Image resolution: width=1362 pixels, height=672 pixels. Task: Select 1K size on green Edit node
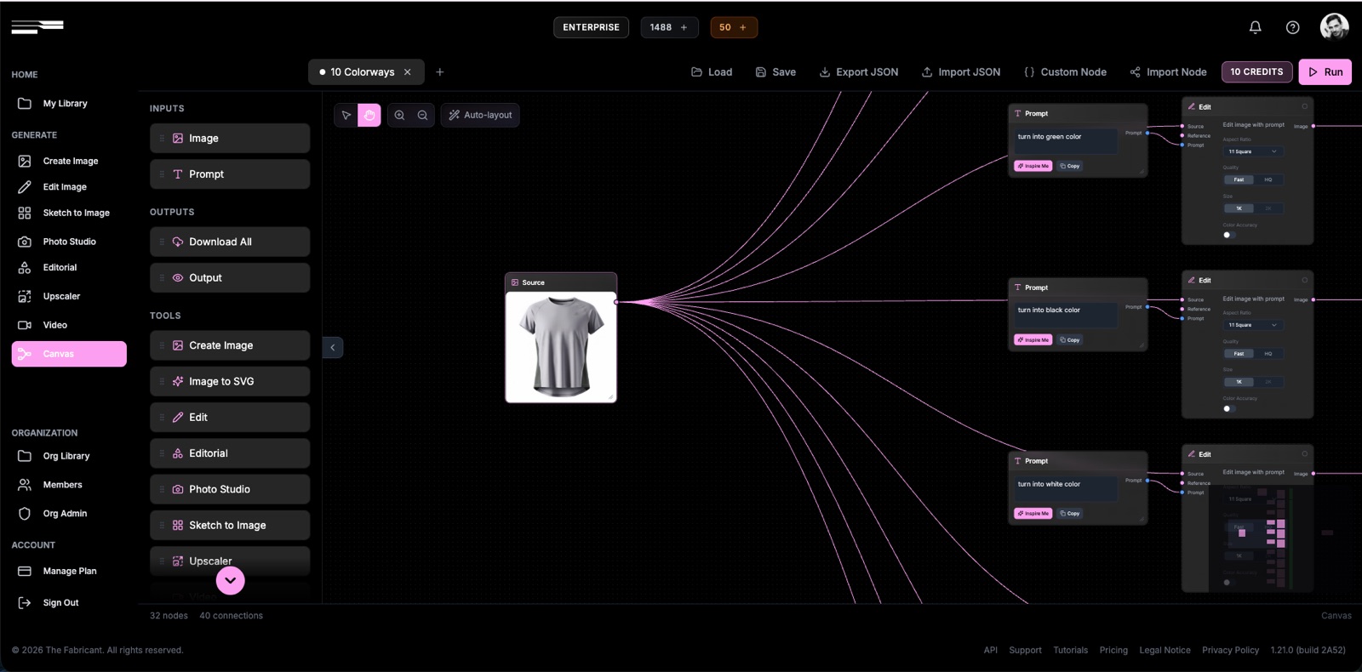[1239, 208]
